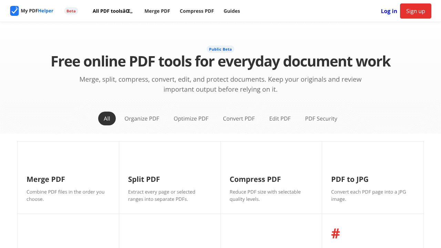Go to Compress PDF in navigation bar
The width and height of the screenshot is (441, 248).
pos(197,11)
